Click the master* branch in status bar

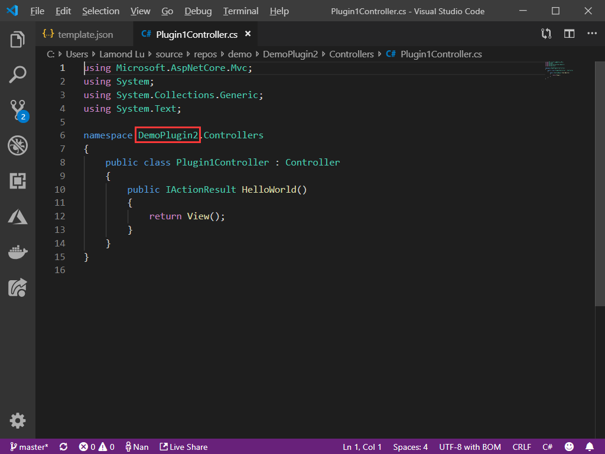point(29,447)
